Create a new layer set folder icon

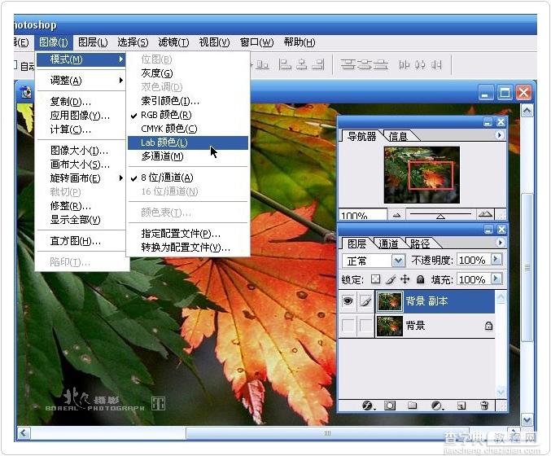[x=413, y=406]
